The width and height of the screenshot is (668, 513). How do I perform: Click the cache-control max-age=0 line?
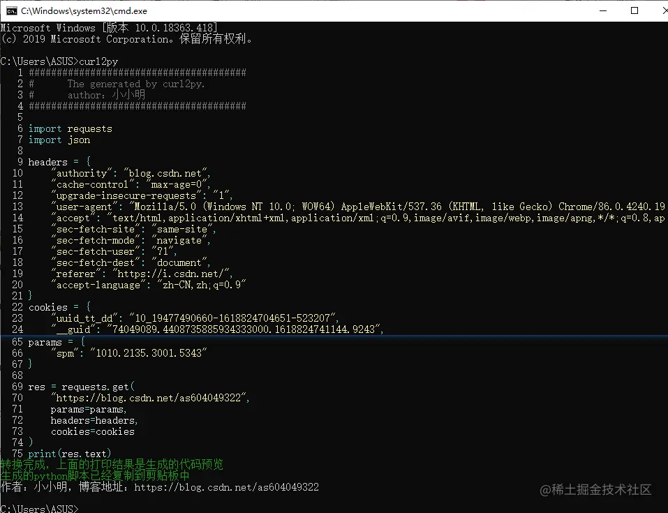(131, 184)
